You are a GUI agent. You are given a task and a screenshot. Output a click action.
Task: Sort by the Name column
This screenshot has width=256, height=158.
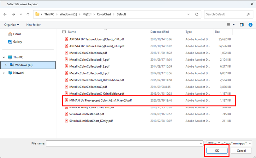click(72, 32)
